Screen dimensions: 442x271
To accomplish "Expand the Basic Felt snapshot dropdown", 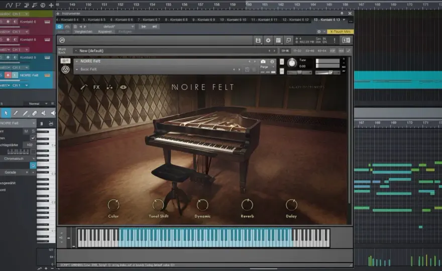I will point(77,69).
